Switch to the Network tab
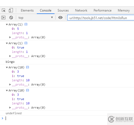Screen dimensions: 134x125 (81, 10)
